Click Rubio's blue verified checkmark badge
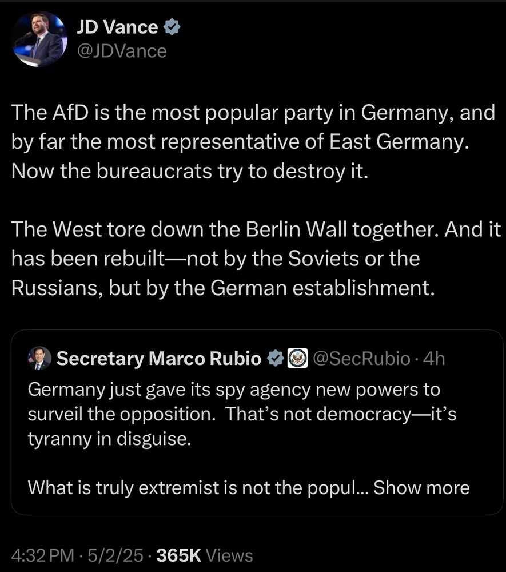Screen dimensions: 506x572 276,358
